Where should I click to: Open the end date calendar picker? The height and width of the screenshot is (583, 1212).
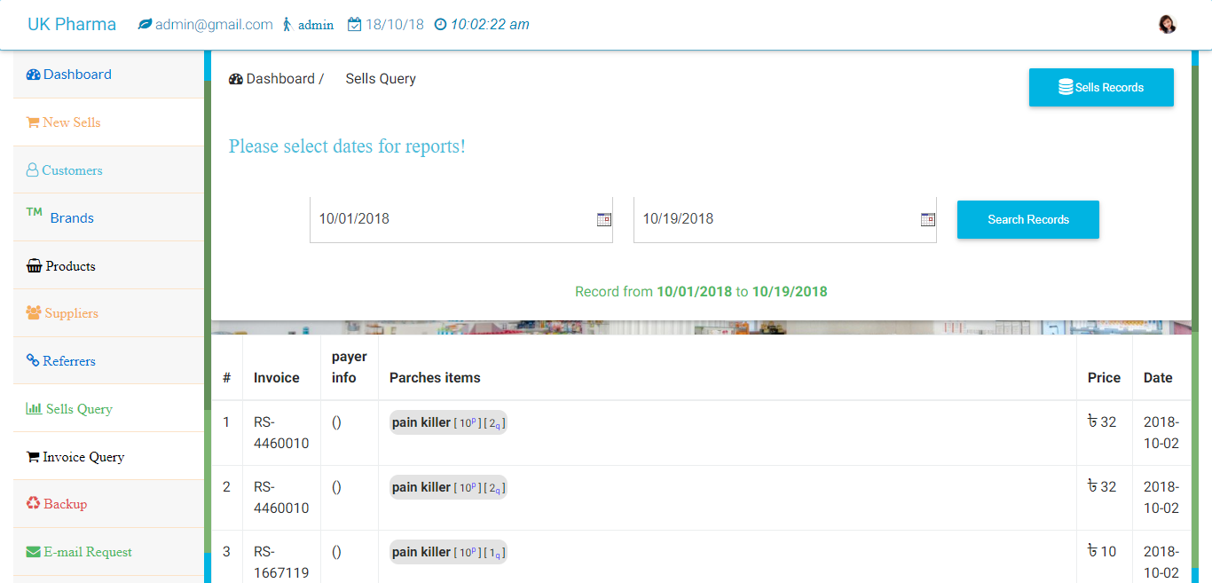[928, 218]
